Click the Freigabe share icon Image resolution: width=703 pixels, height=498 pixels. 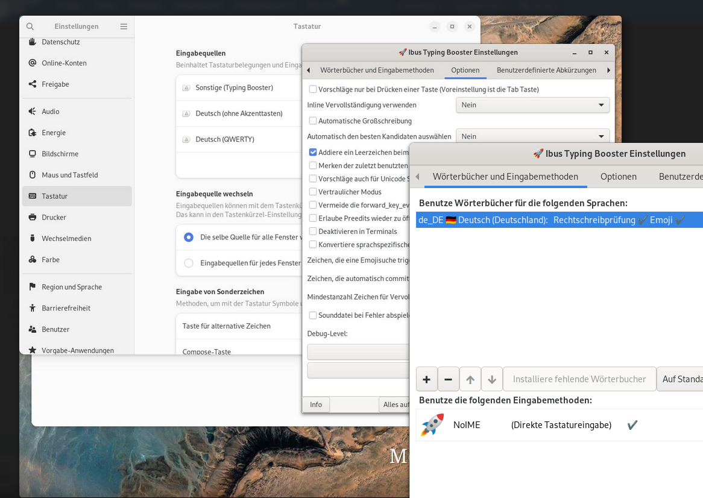(33, 84)
